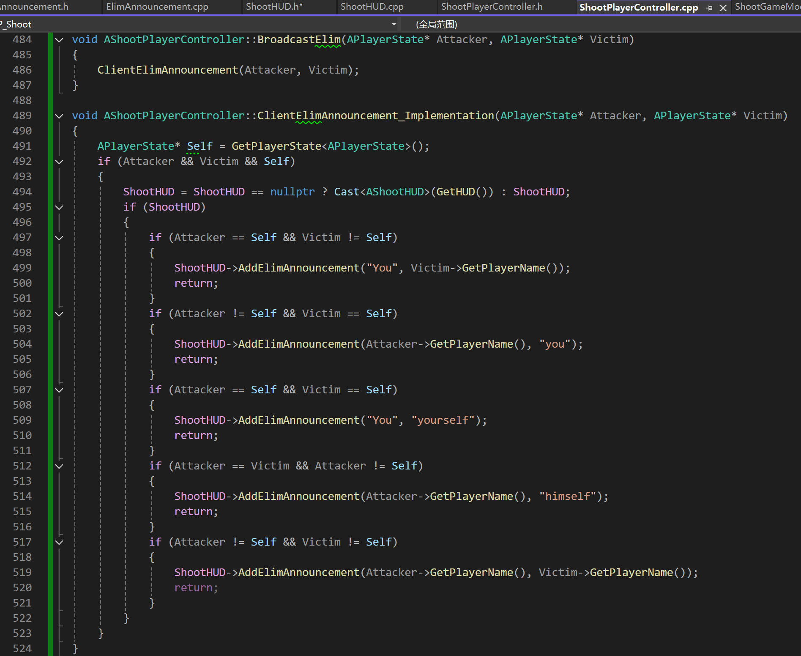Open the ShootHUD.h* tab
The width and height of the screenshot is (801, 656).
click(274, 7)
